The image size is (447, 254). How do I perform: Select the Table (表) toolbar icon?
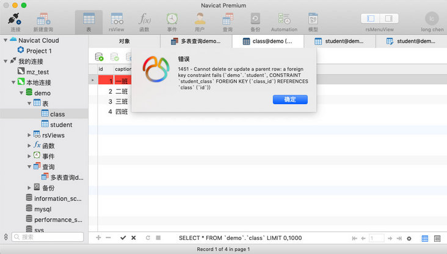pyautogui.click(x=89, y=19)
